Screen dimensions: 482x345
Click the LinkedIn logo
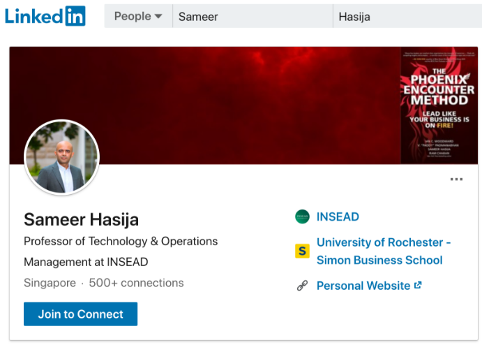click(45, 15)
